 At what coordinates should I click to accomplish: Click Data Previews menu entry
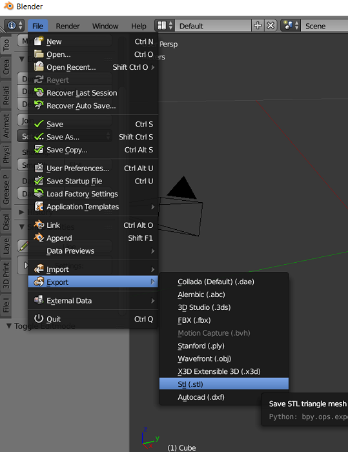[93, 251]
